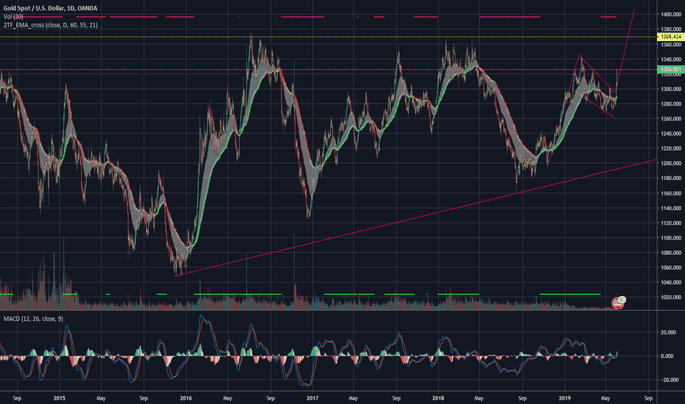Select the MACD (12, 26, close, 9) label

tap(33, 319)
